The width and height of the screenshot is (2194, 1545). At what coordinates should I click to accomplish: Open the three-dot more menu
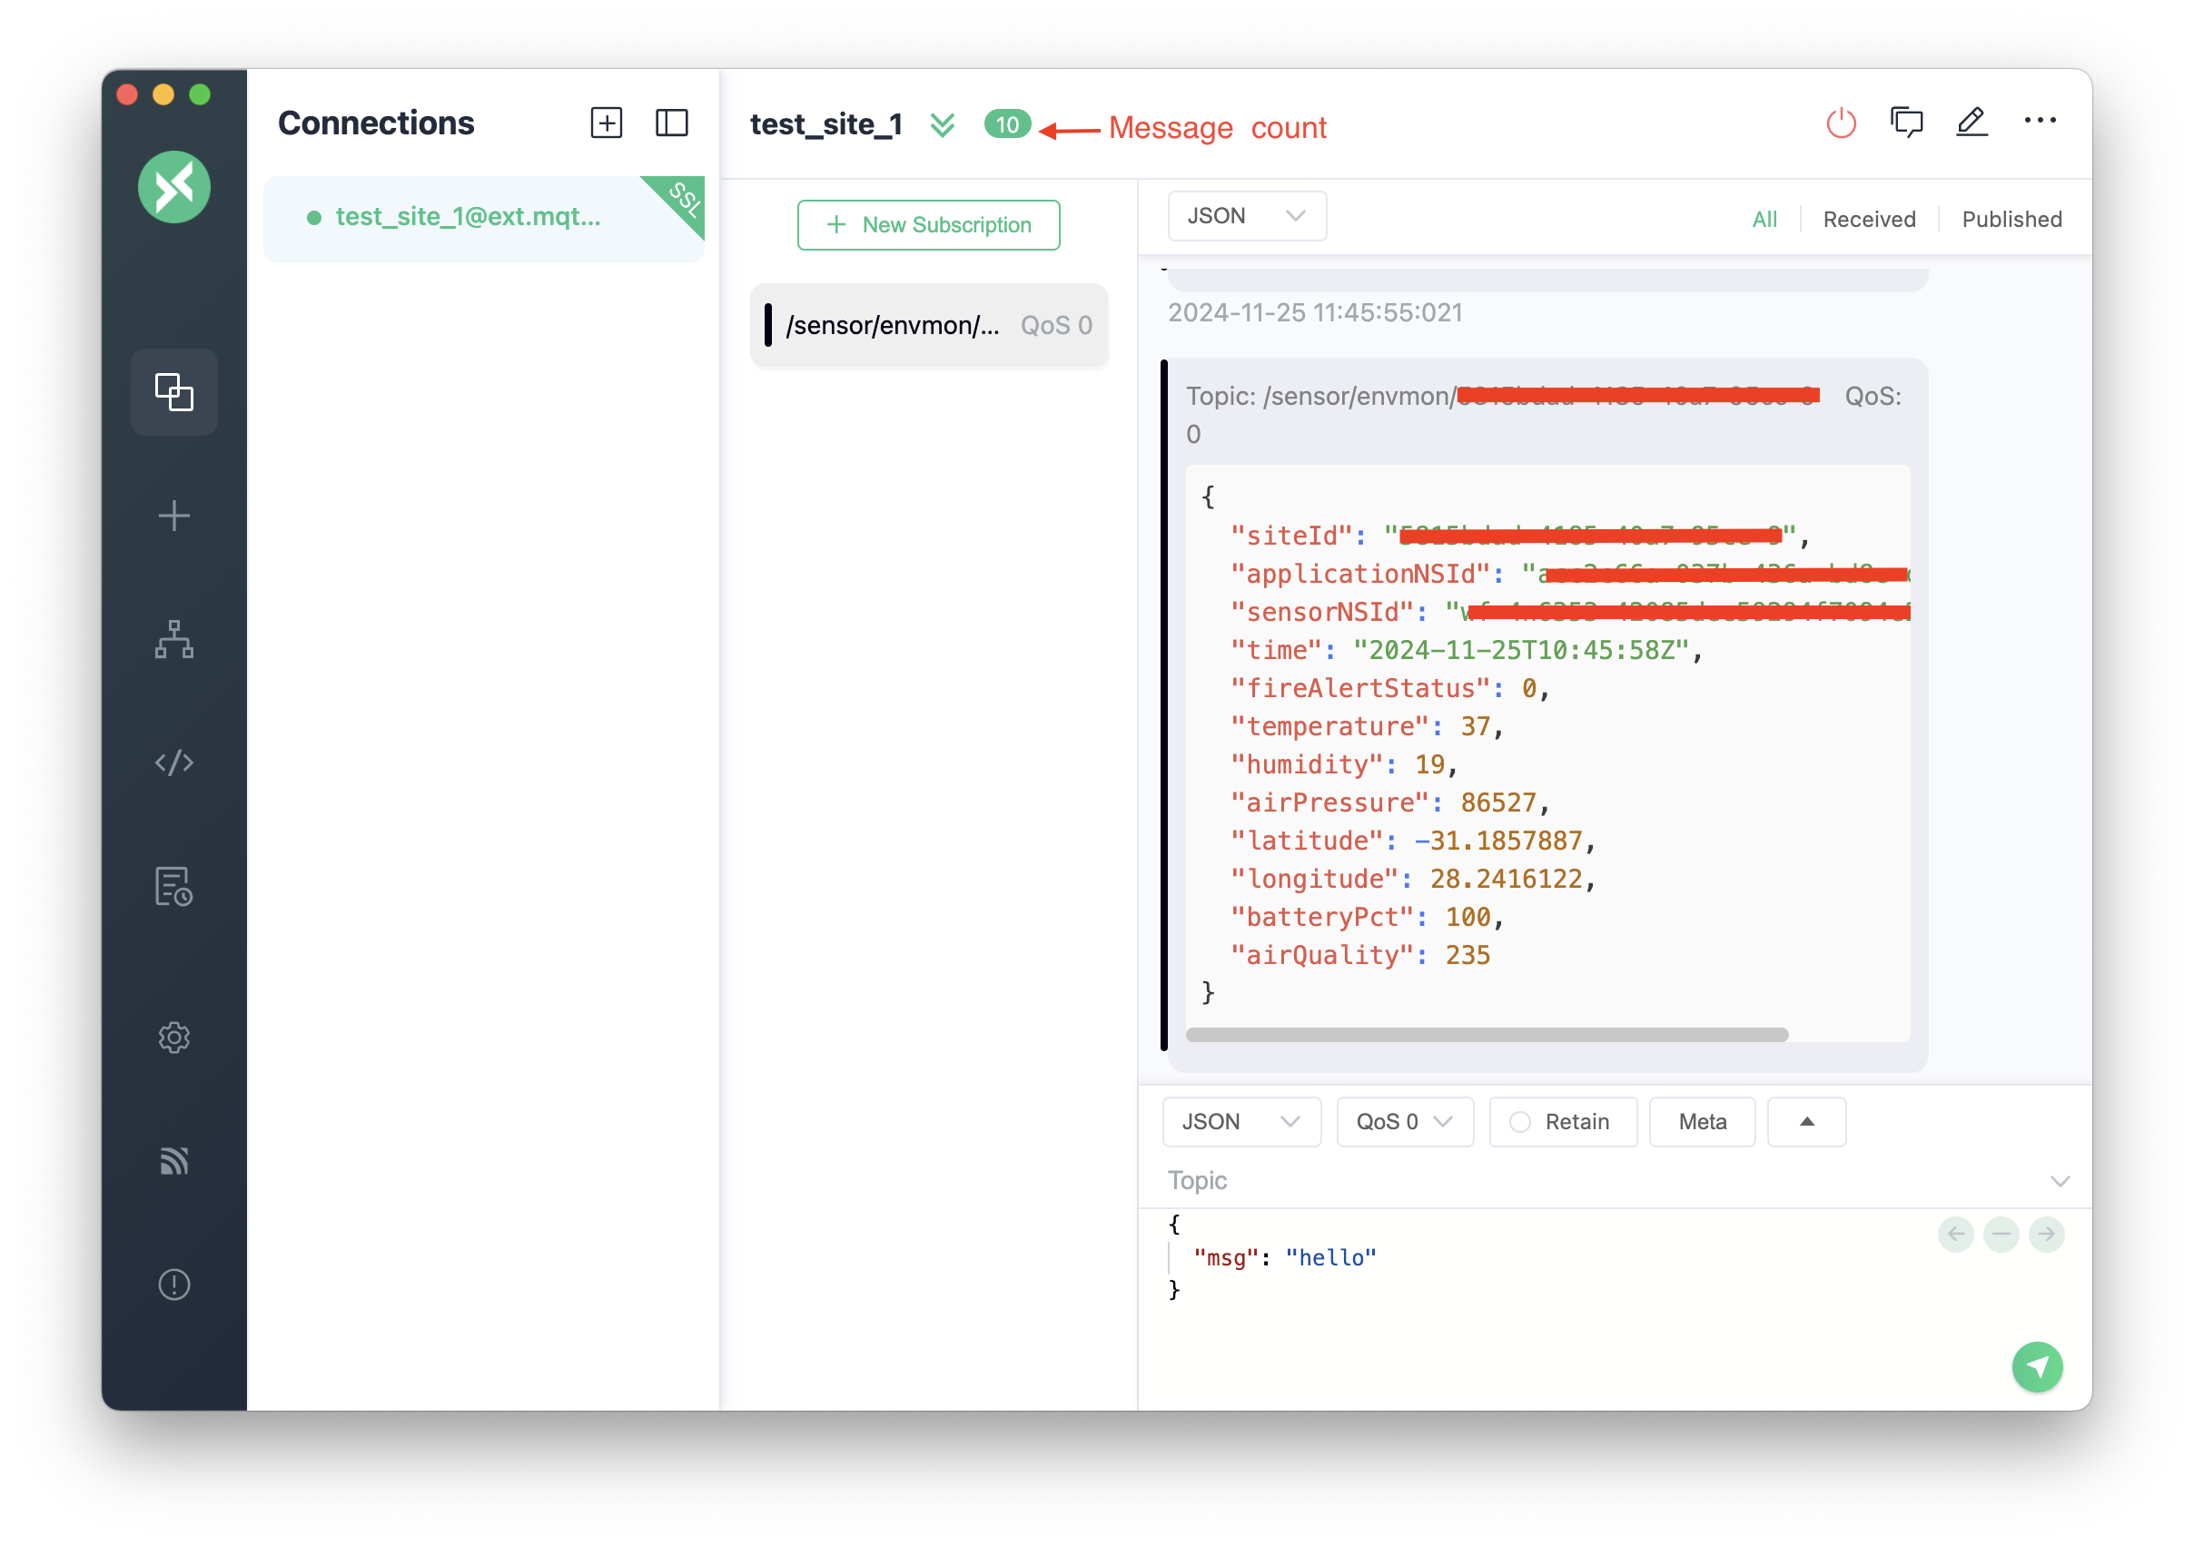pyautogui.click(x=2041, y=121)
